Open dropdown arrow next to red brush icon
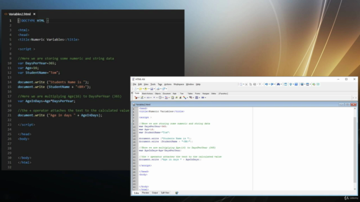 point(139,98)
